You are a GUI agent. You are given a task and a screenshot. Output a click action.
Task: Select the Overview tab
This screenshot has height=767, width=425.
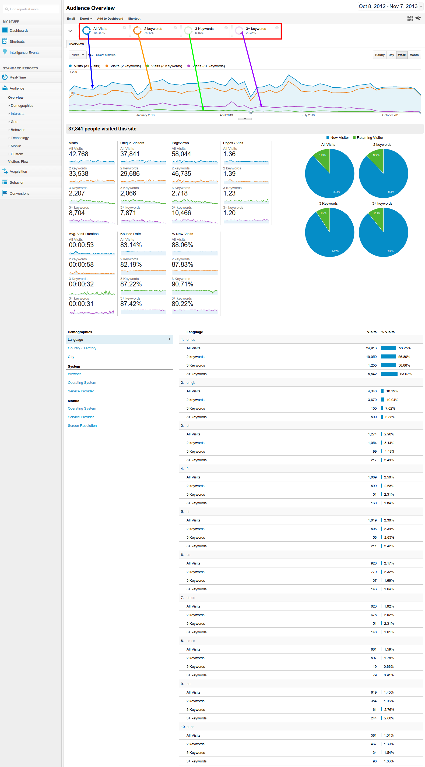tap(76, 44)
